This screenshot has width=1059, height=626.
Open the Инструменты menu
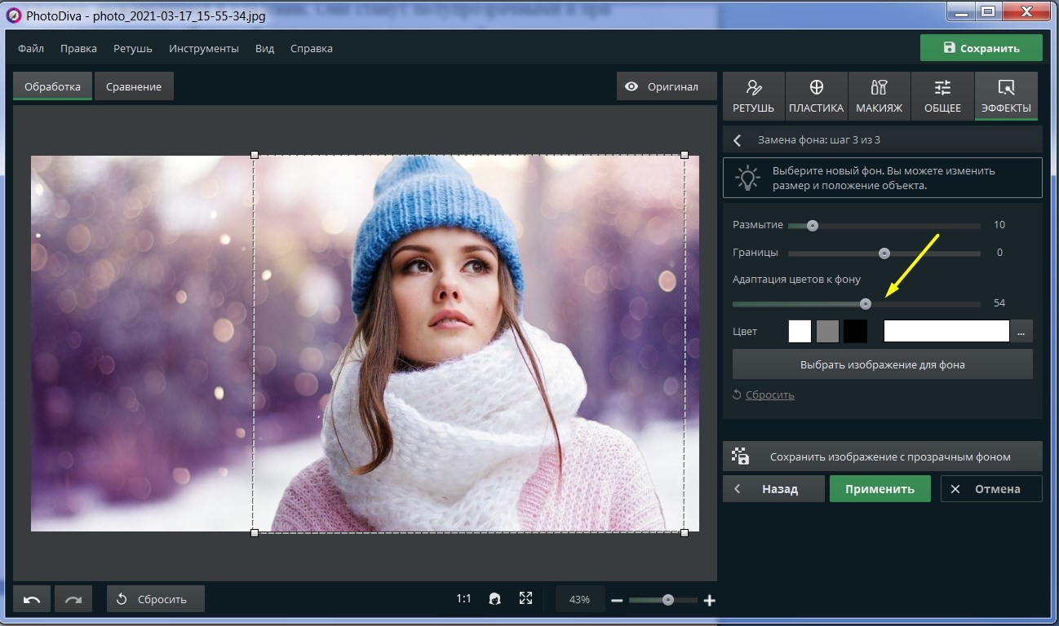(204, 48)
